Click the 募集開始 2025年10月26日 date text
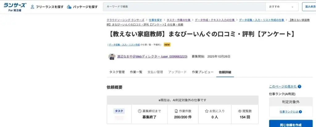Screen dimensions: 316x127 [x=211, y=57]
